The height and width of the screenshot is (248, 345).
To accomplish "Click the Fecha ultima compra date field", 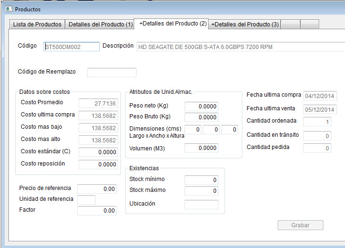I will pyautogui.click(x=320, y=96).
